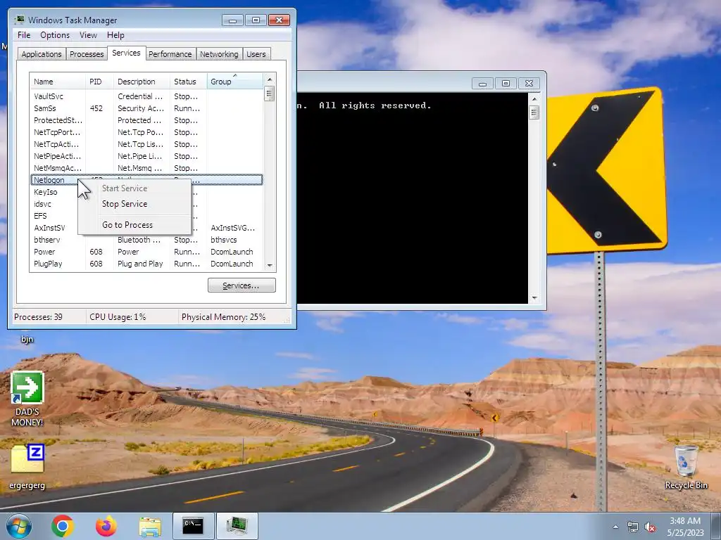Select the NetTcpActi... service row
Screen dimensions: 721x540
[x=146, y=144]
